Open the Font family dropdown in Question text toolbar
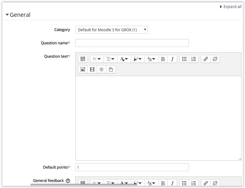Viewport: 245px width, 188px height. tap(97, 59)
